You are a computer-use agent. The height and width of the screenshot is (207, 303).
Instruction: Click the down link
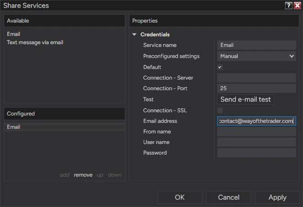[115, 175]
